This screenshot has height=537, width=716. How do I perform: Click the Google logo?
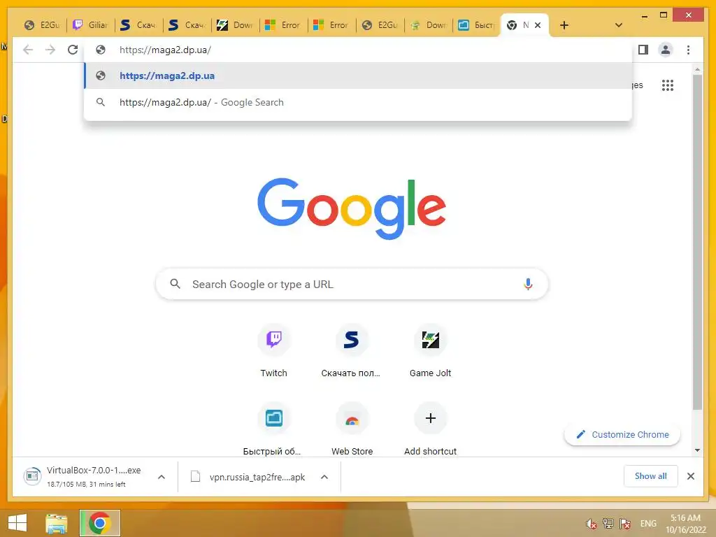[x=352, y=208]
